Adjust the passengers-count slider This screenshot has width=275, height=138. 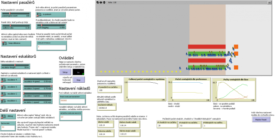(16, 14)
